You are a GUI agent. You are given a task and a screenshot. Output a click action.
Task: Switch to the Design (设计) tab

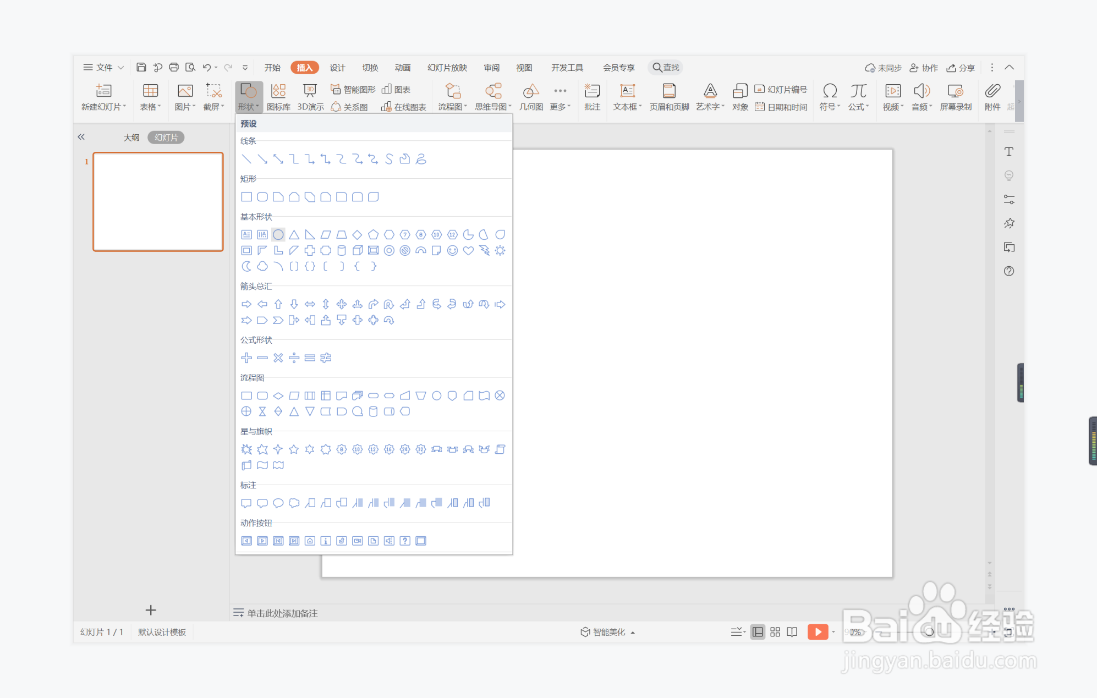(337, 68)
